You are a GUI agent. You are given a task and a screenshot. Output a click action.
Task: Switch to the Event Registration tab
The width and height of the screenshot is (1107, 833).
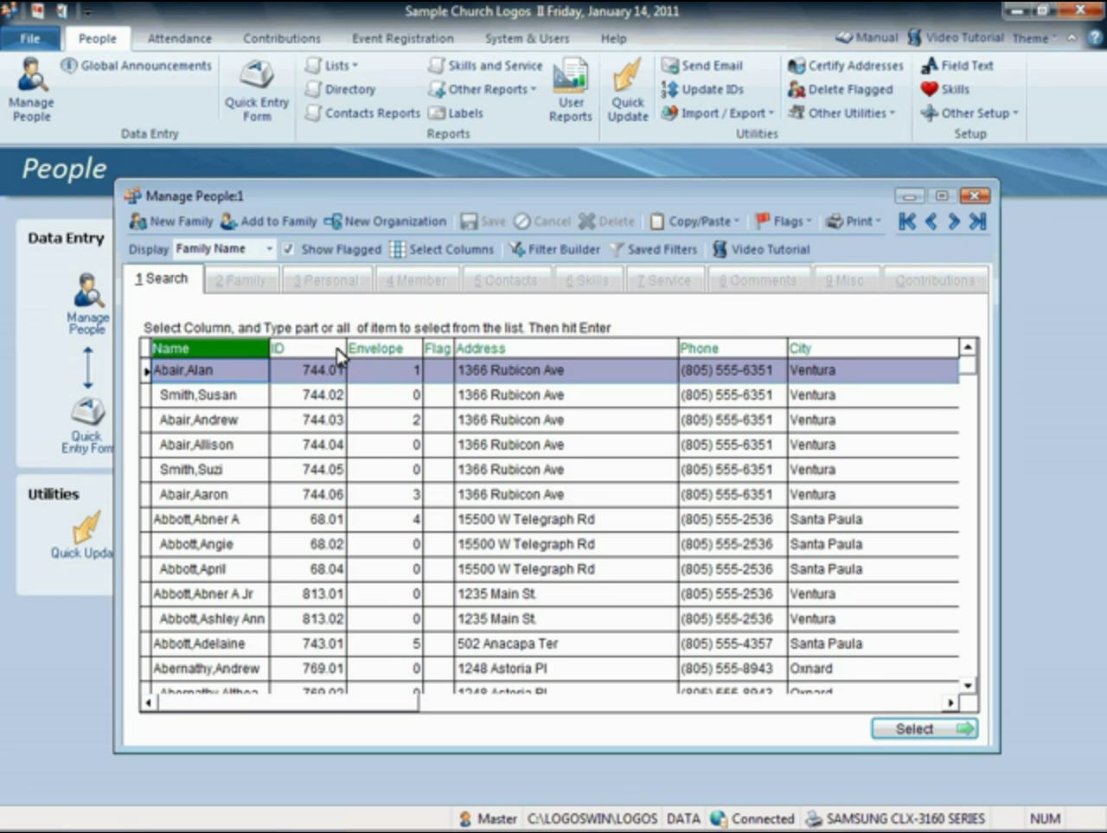tap(403, 38)
